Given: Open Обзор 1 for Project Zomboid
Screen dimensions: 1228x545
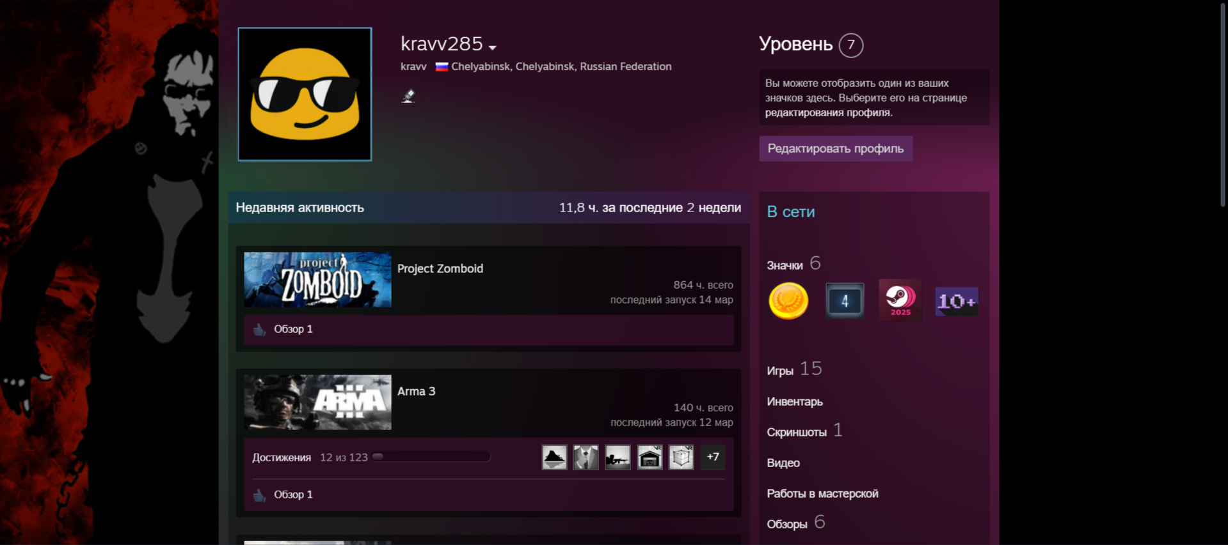Looking at the screenshot, I should [x=293, y=329].
